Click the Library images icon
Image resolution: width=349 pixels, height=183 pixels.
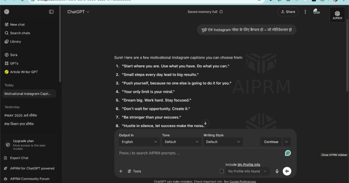pyautogui.click(x=7, y=41)
